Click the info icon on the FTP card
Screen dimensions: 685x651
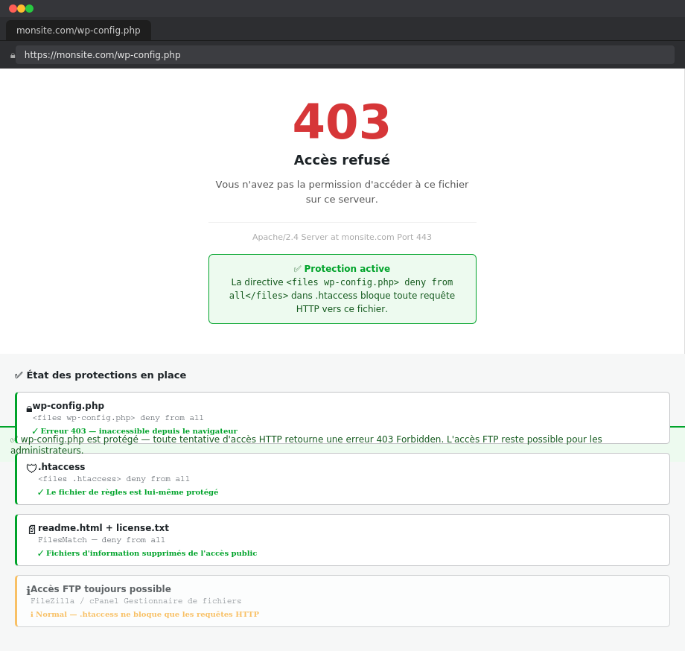coord(28,591)
